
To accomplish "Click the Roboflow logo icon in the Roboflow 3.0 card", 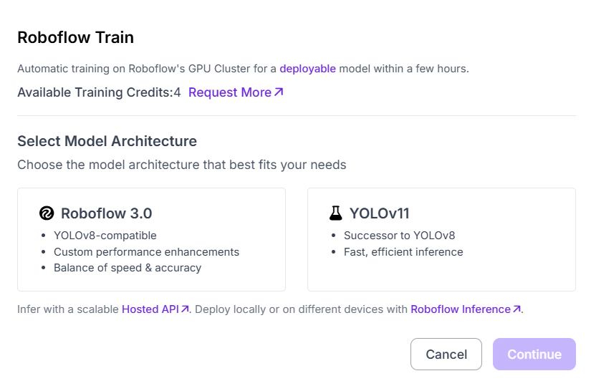I will [47, 213].
